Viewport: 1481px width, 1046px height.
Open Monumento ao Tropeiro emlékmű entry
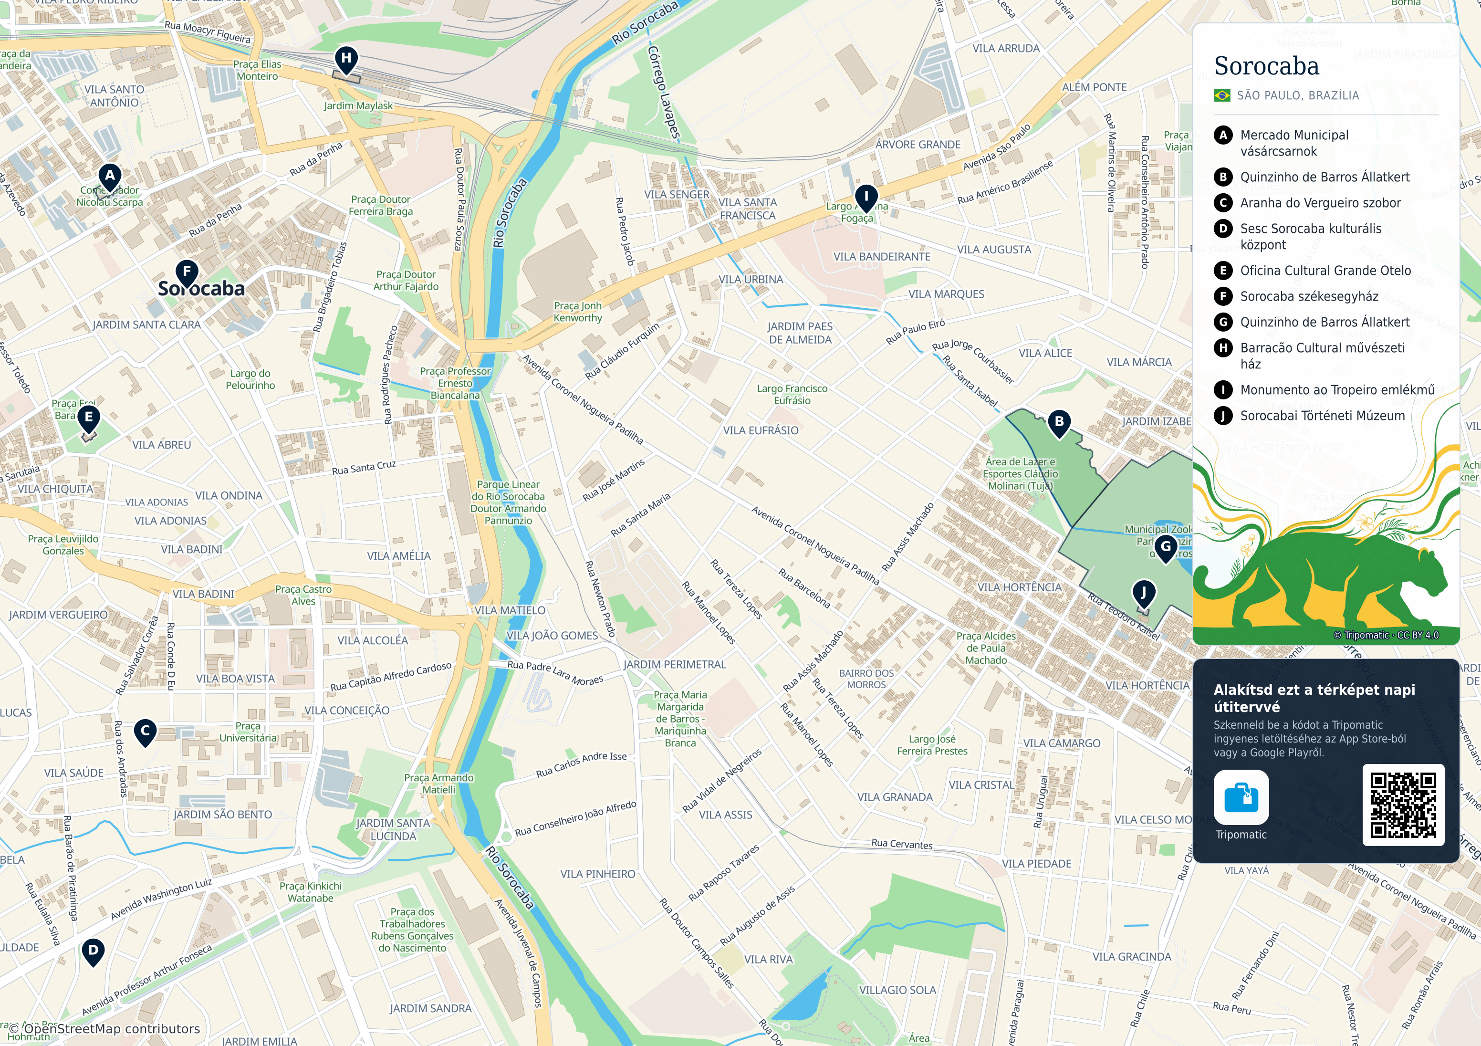pos(1337,390)
